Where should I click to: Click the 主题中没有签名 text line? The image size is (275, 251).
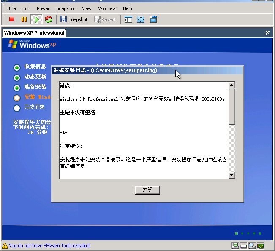pos(79,112)
